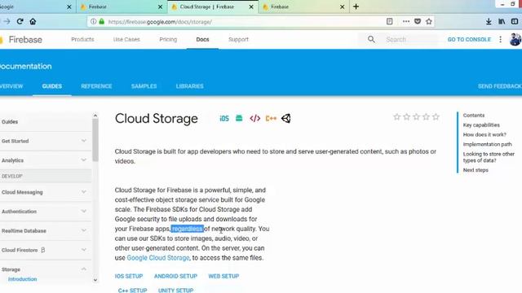Click the iOS SETUP button

click(x=129, y=276)
